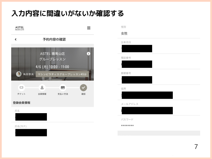Click the 予約内容の確認 page title
The height and width of the screenshot is (159, 212).
pos(54,39)
